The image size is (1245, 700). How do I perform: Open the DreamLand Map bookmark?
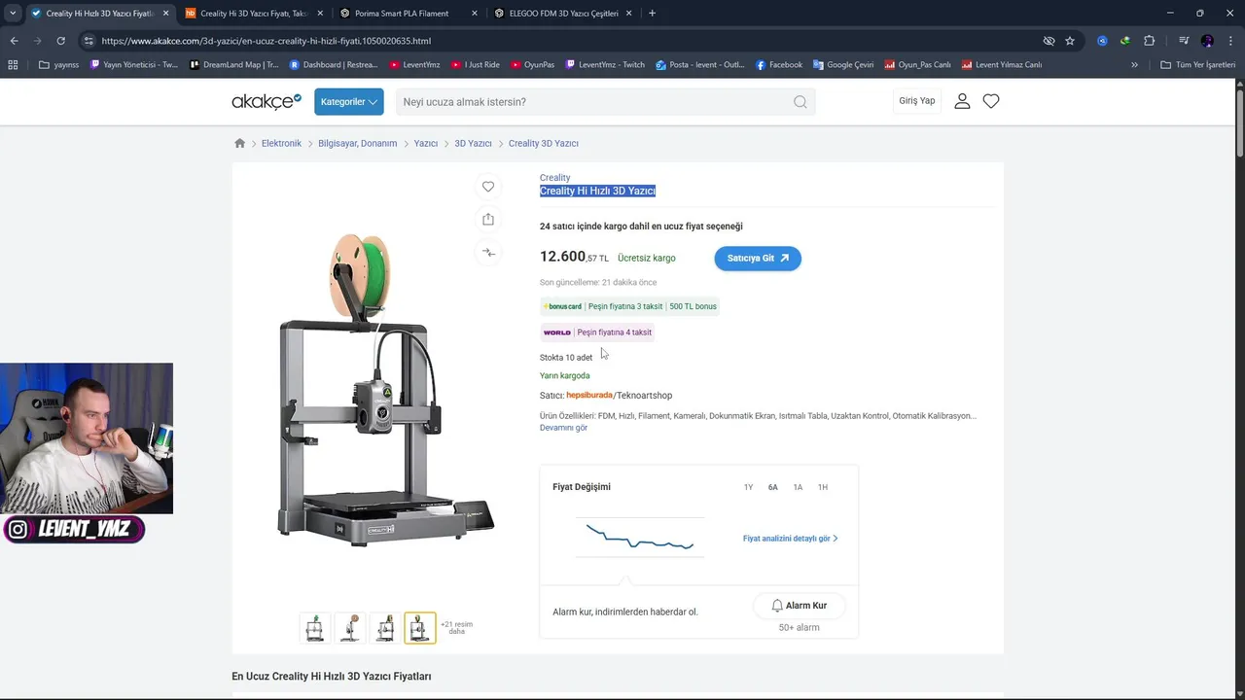point(234,65)
